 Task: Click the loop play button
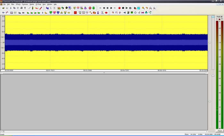(130, 8)
